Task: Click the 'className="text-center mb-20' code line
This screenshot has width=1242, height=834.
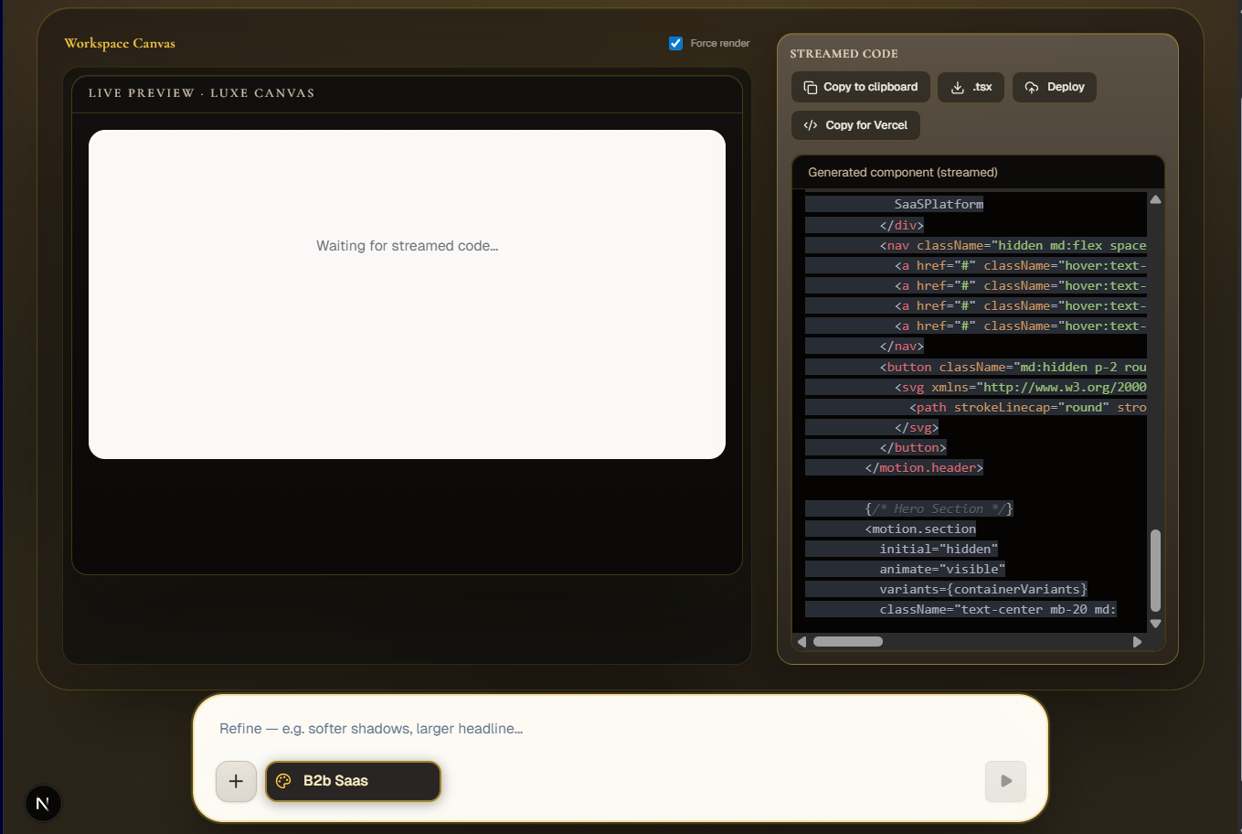Action: coord(998,610)
